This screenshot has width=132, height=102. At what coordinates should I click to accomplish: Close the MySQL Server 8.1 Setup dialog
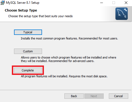click(x=126, y=3)
